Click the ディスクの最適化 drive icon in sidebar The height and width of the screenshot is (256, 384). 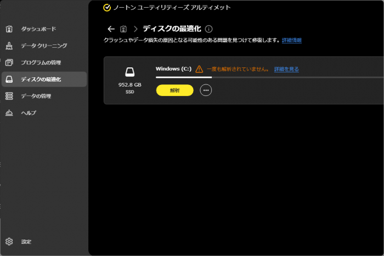(9, 79)
